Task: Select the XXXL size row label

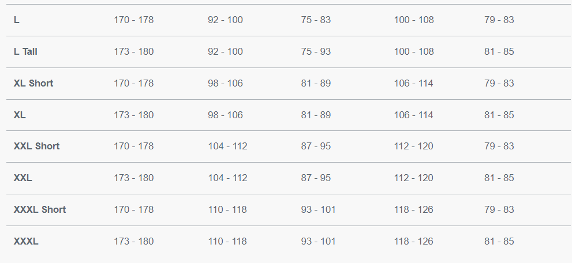Action: [26, 241]
